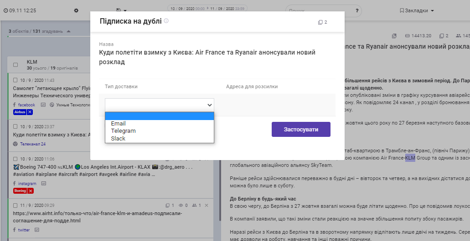Open the Телеканал 24 source link
The width and height of the screenshot is (470, 241).
tap(33, 144)
